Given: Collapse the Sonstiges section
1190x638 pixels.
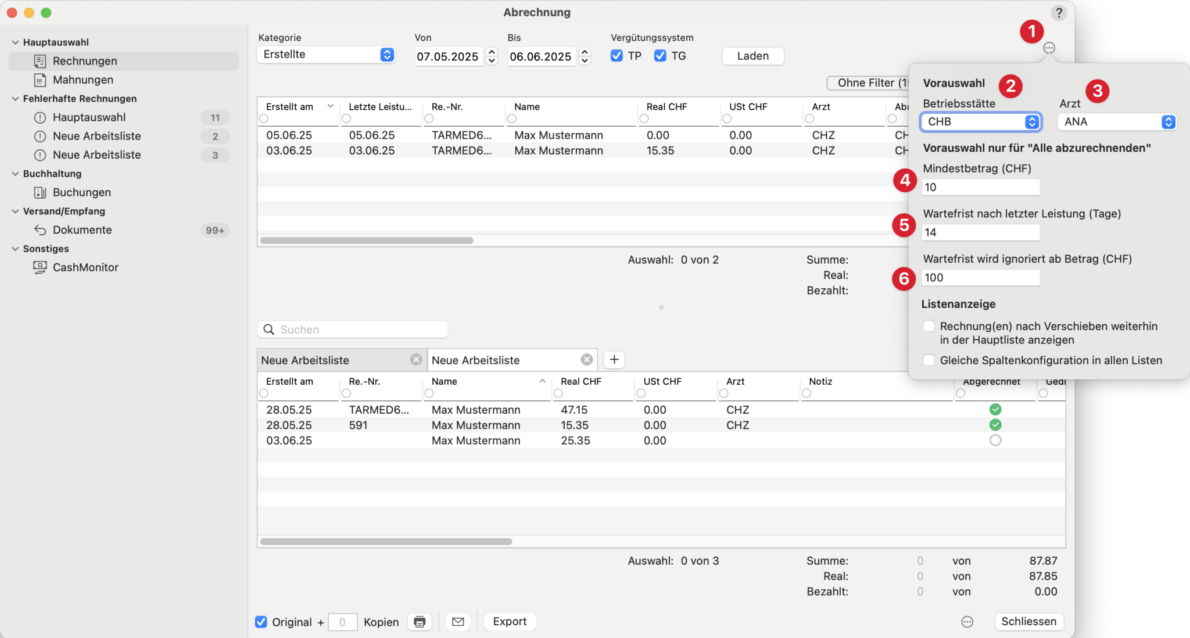Looking at the screenshot, I should pyautogui.click(x=15, y=249).
